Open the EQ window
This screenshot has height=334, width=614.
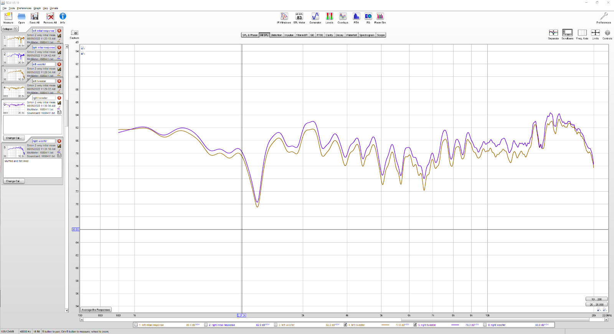[x=368, y=18]
